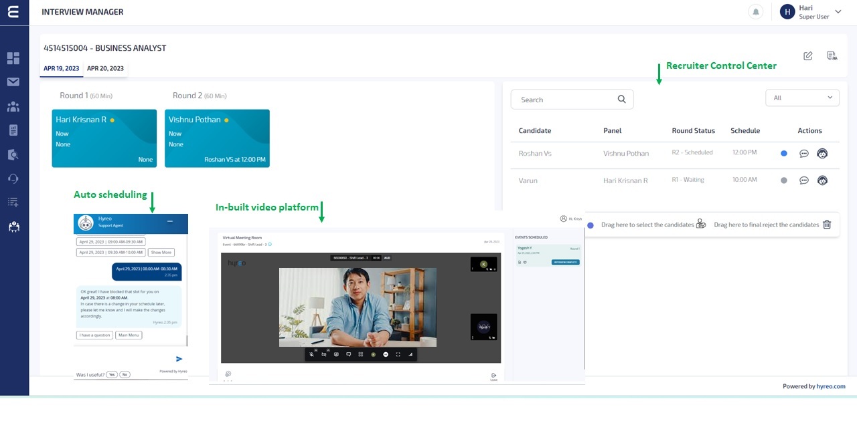This screenshot has width=857, height=433.
Task: Switch to the APR 20, 2023 tab
Action: [105, 68]
